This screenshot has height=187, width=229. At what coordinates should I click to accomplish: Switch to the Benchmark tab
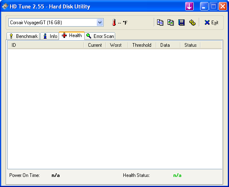point(23,36)
